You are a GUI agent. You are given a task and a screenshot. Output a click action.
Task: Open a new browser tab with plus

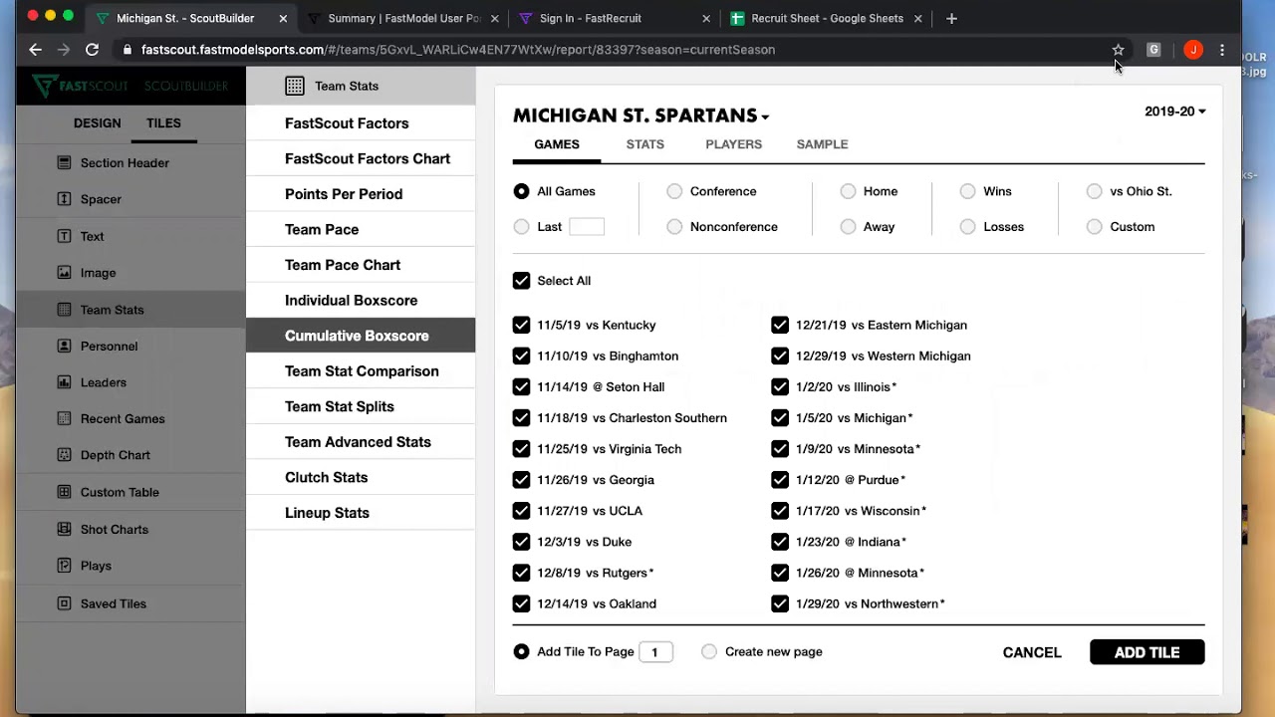click(x=951, y=18)
